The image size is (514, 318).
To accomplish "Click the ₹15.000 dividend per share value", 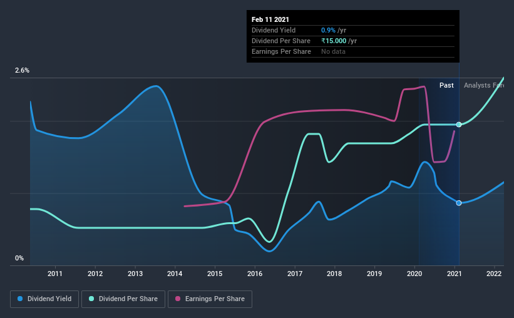I will coord(334,41).
